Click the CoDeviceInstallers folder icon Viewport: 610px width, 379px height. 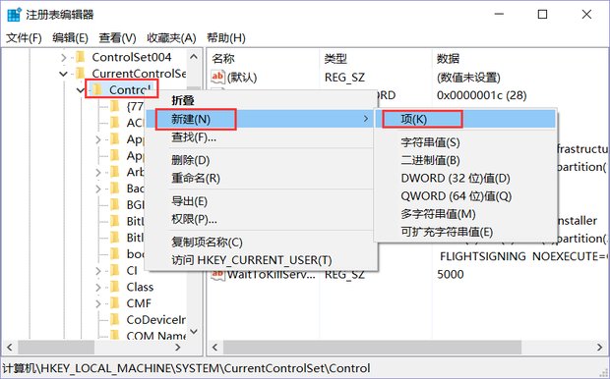pos(115,319)
